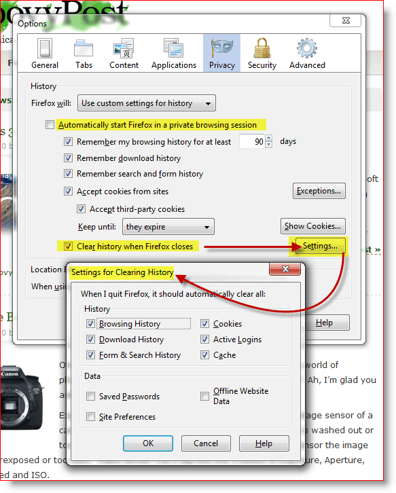Close the Settings for Clearing History dialog
This screenshot has height=493, width=396.
tap(285, 269)
